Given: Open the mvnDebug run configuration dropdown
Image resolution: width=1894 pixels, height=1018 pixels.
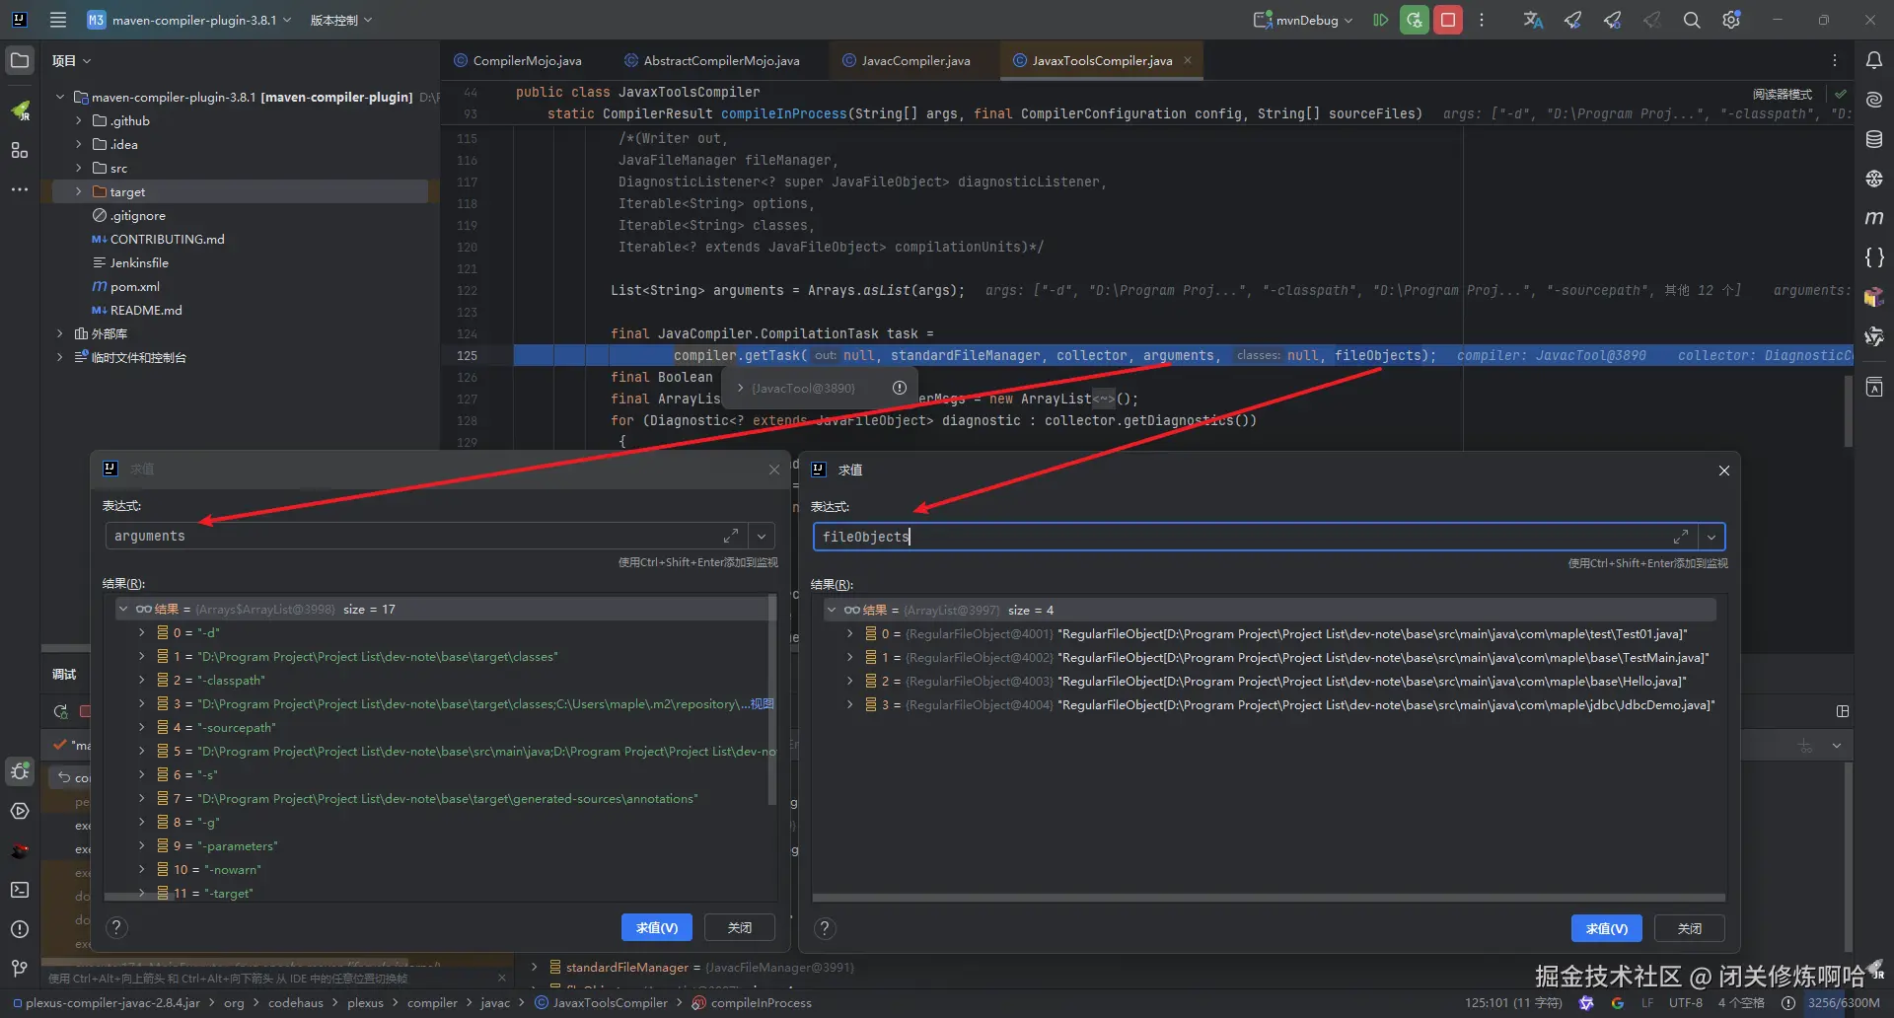Looking at the screenshot, I should (1304, 20).
